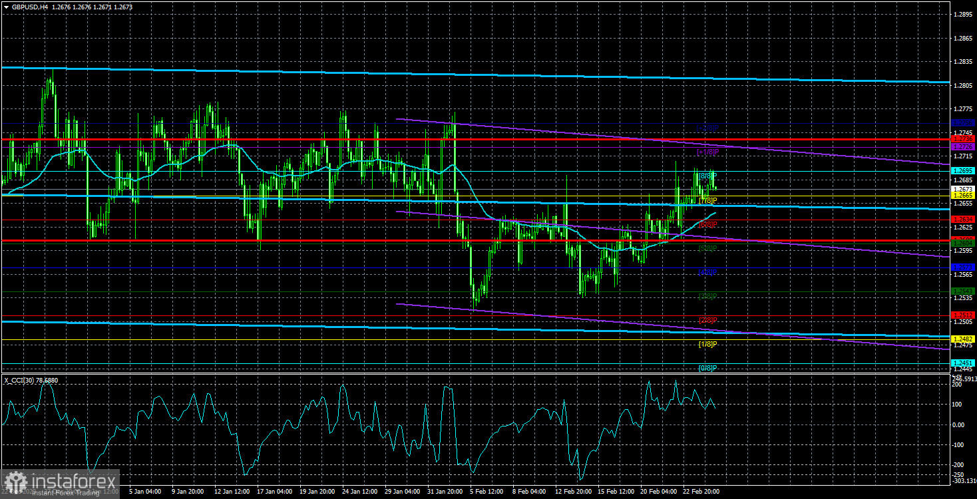
Task: Click the 1.2805 price axis value
Action: point(964,85)
